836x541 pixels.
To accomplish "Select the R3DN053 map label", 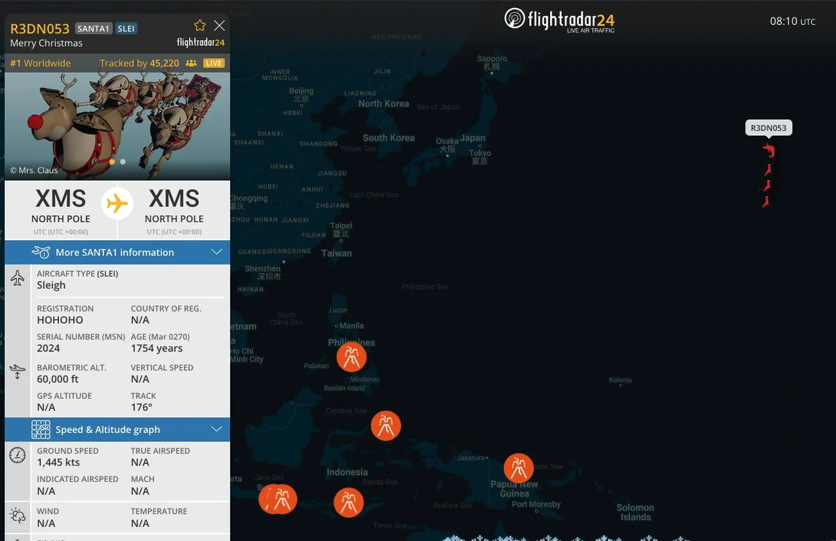I will pyautogui.click(x=768, y=128).
